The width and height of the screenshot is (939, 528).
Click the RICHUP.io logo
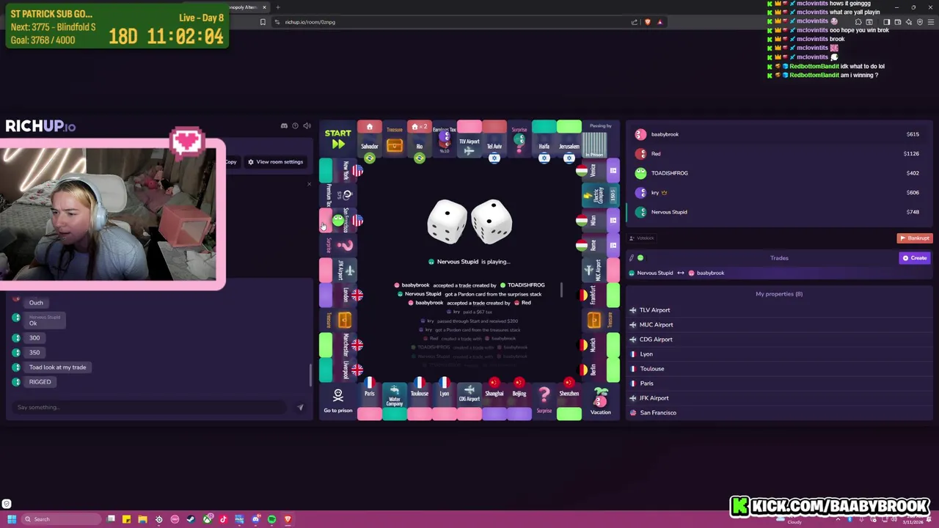tap(40, 126)
